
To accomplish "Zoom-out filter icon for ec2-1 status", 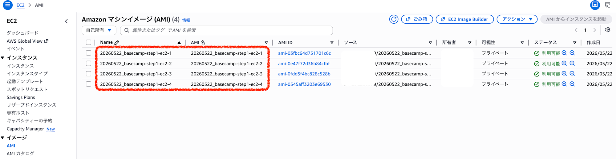I will (572, 53).
